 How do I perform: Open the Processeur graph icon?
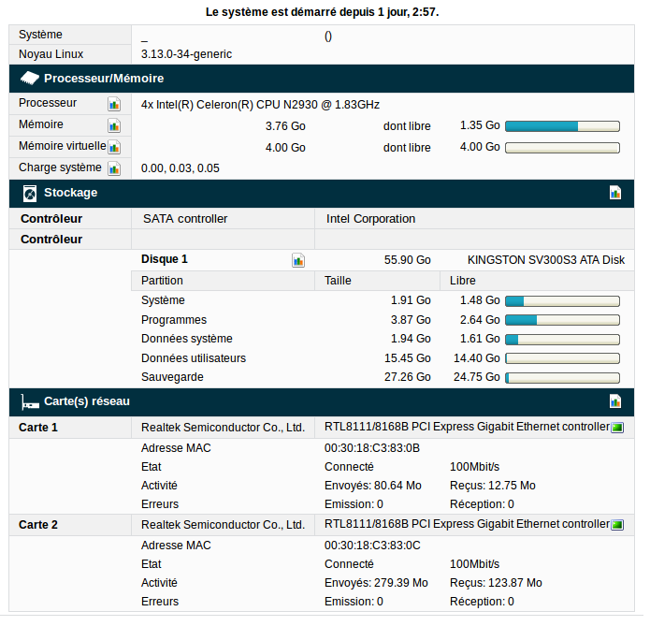115,105
